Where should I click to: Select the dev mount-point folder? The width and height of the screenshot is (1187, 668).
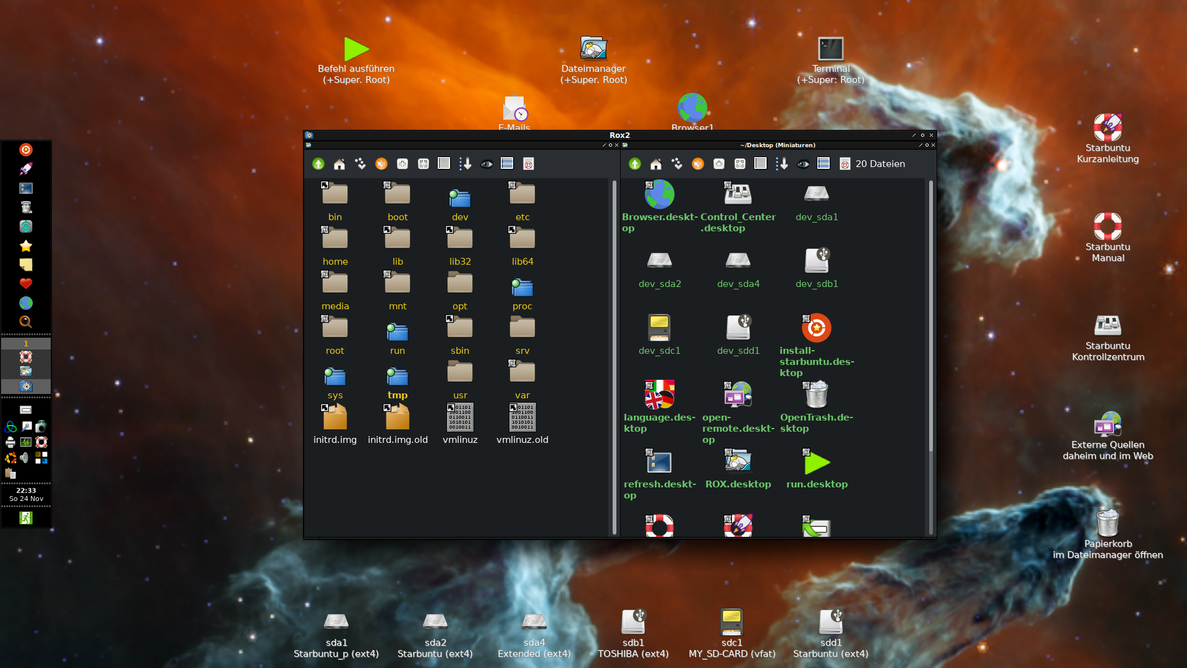pyautogui.click(x=460, y=204)
